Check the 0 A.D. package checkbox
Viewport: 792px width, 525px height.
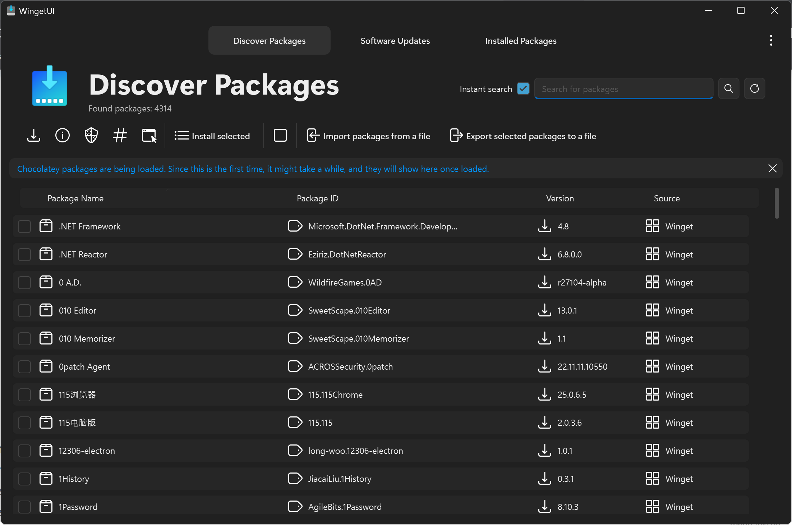pos(24,282)
